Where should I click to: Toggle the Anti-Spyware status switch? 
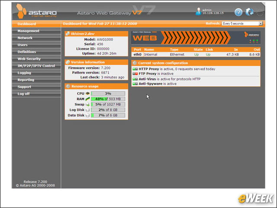(135, 84)
